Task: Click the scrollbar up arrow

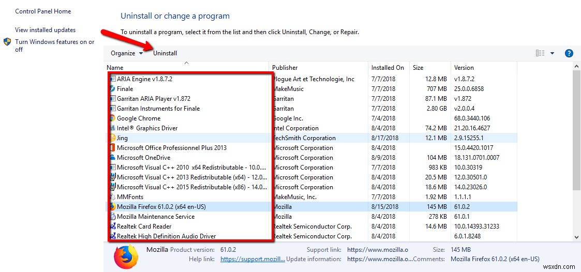Action: [576, 66]
